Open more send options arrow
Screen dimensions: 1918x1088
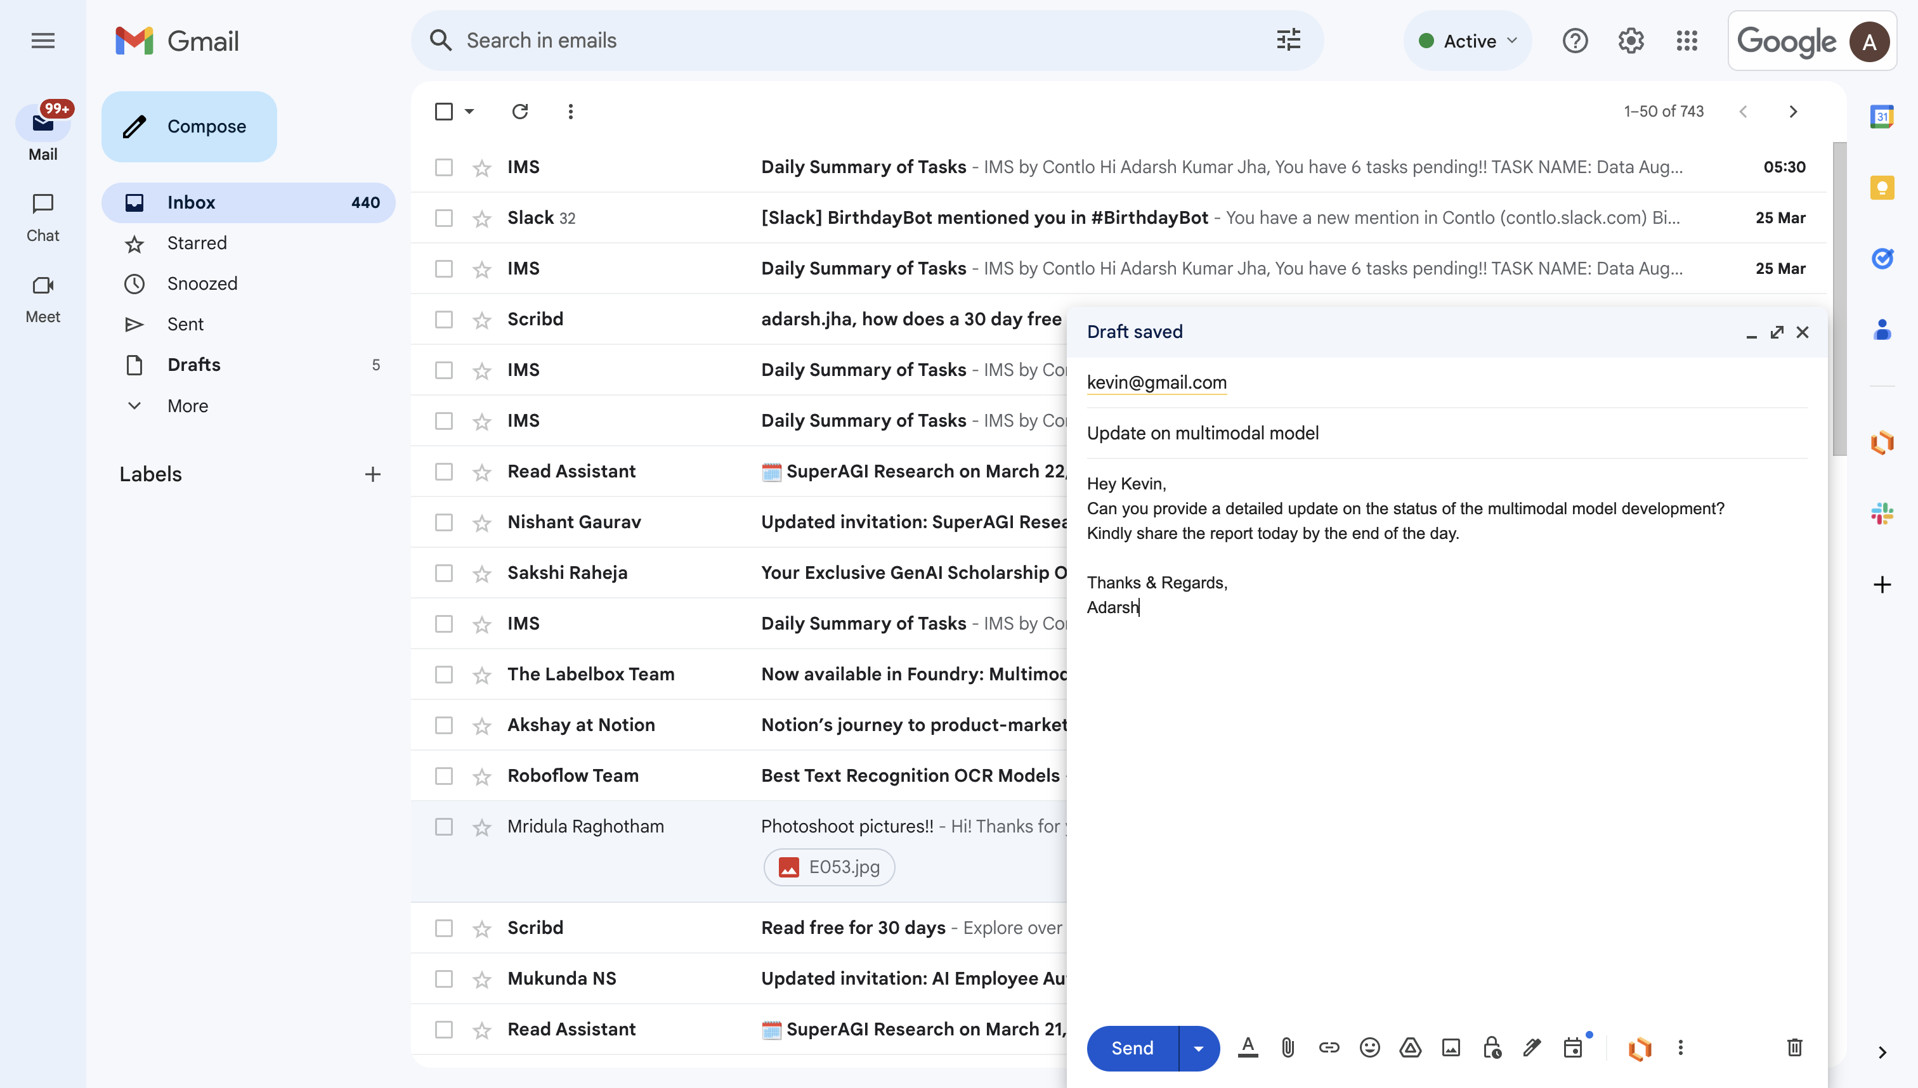1199,1047
